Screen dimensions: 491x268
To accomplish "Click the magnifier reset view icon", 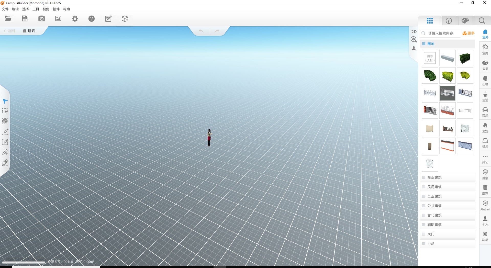I will pyautogui.click(x=414, y=39).
